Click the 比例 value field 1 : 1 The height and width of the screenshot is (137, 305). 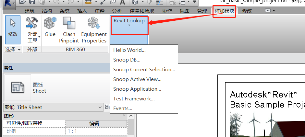pos(96,131)
